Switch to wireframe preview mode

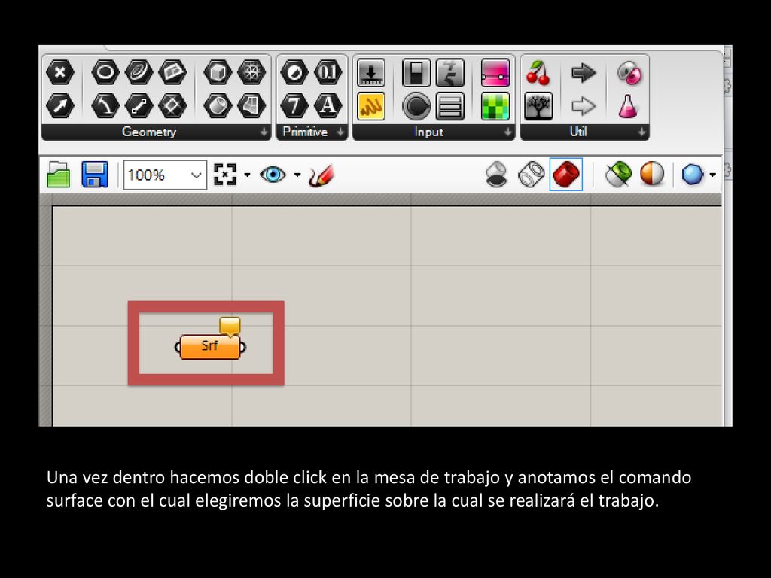[x=532, y=175]
